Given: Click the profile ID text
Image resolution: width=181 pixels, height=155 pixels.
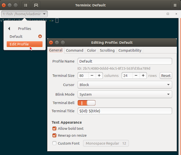Looking at the screenshot, I should (114, 68).
